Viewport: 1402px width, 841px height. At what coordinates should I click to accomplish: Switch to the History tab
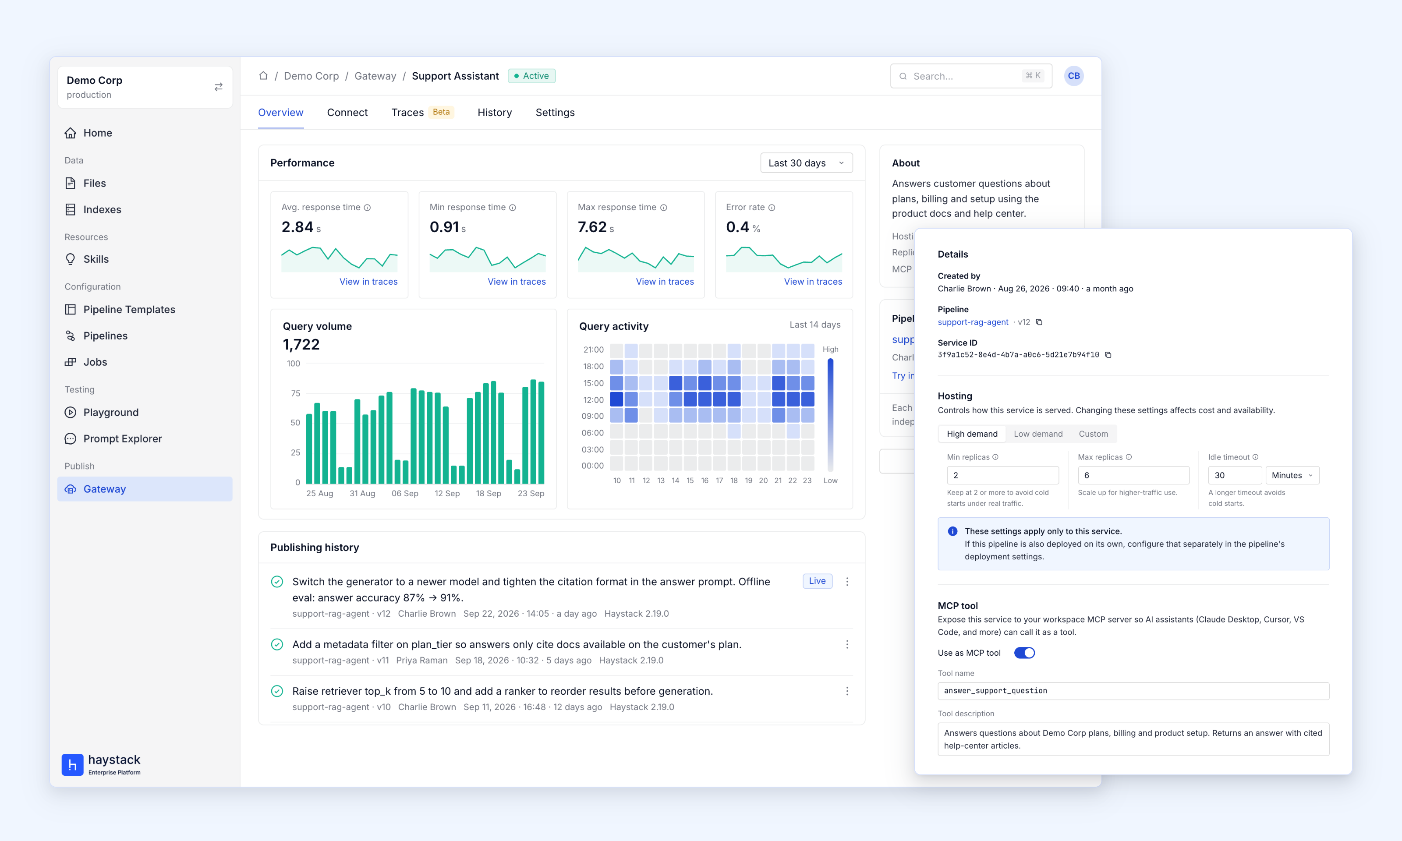[x=494, y=112]
